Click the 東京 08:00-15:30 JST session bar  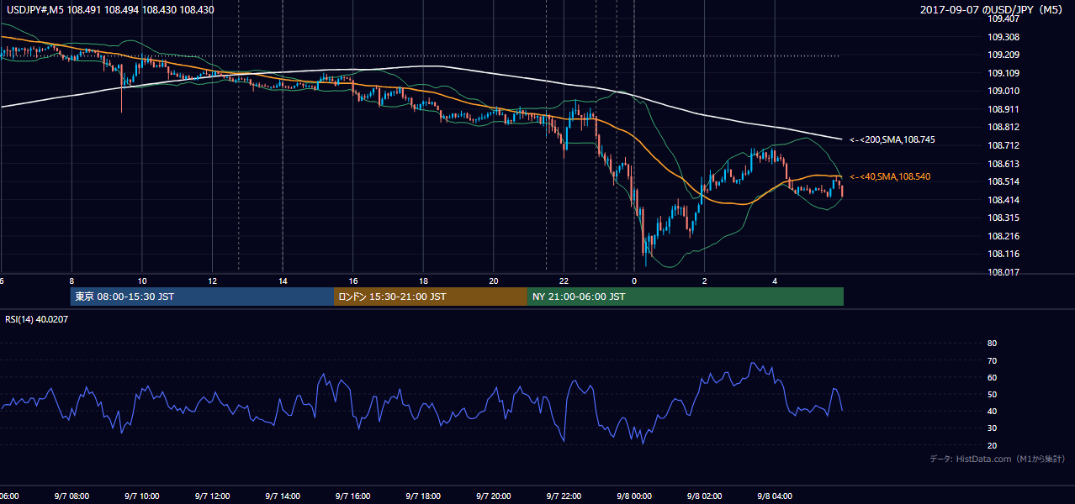pos(202,297)
